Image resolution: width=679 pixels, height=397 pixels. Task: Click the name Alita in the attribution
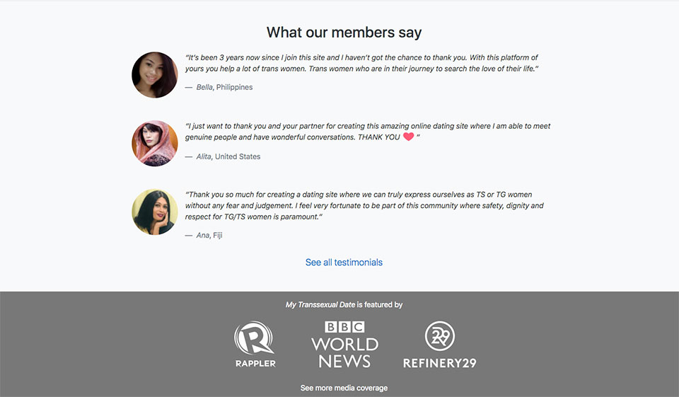pyautogui.click(x=204, y=156)
